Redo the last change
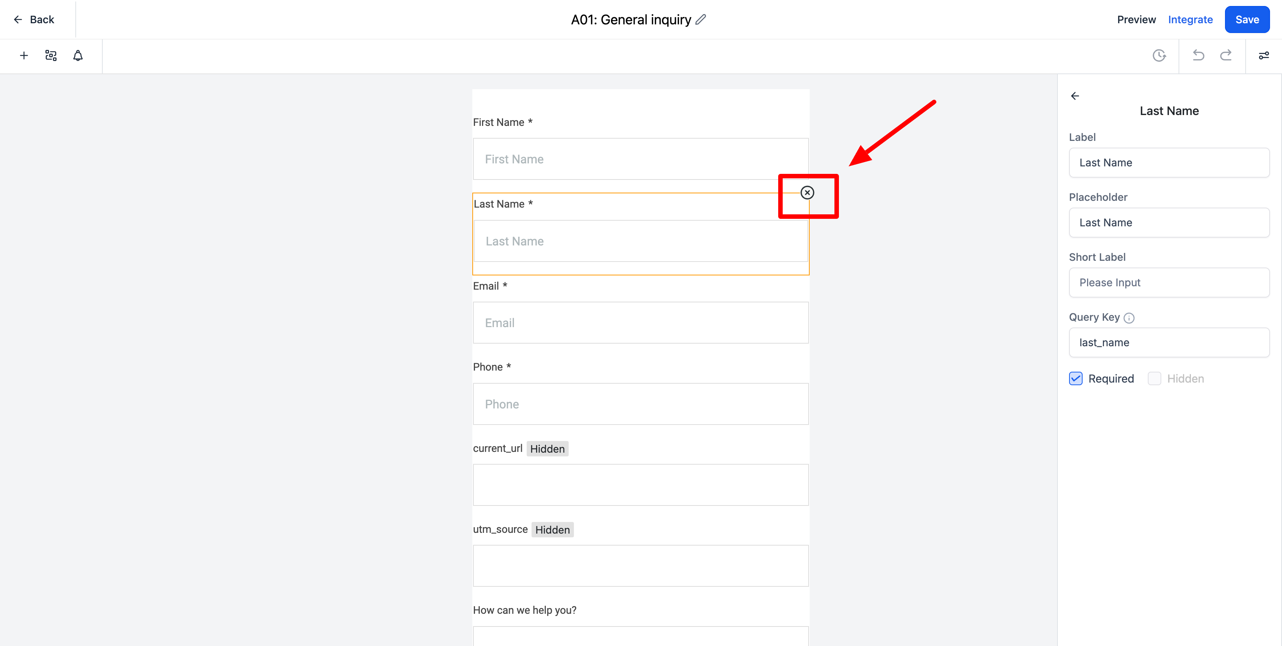 [x=1226, y=55]
